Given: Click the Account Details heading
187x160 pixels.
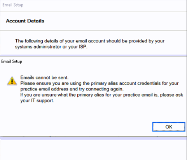Looking at the screenshot, I should click(25, 21).
